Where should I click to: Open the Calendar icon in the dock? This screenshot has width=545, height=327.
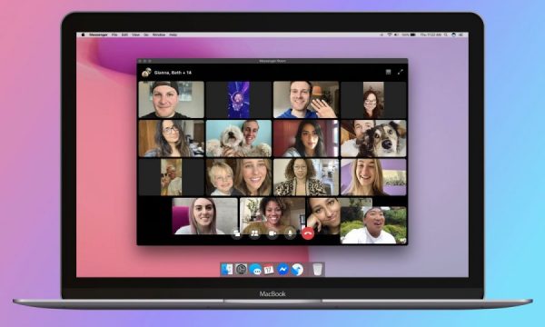pyautogui.click(x=269, y=269)
